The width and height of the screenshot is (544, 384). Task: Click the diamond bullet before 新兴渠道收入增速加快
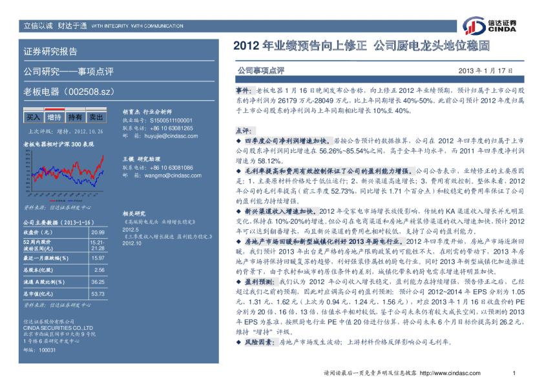coord(238,210)
